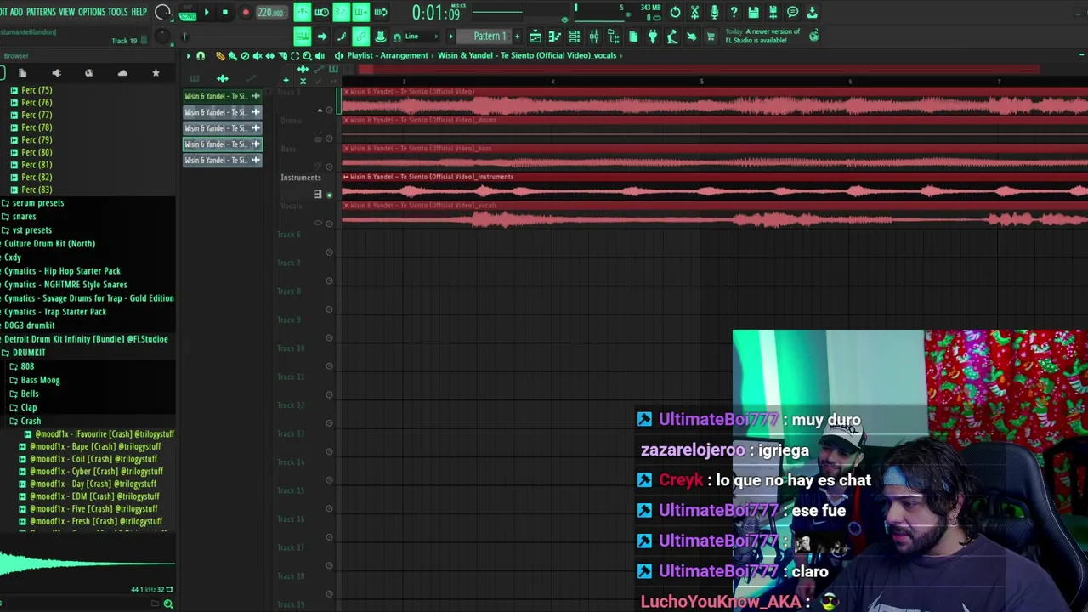Select the delete tool in playlist toolbar
This screenshot has width=1088, height=612.
click(245, 55)
